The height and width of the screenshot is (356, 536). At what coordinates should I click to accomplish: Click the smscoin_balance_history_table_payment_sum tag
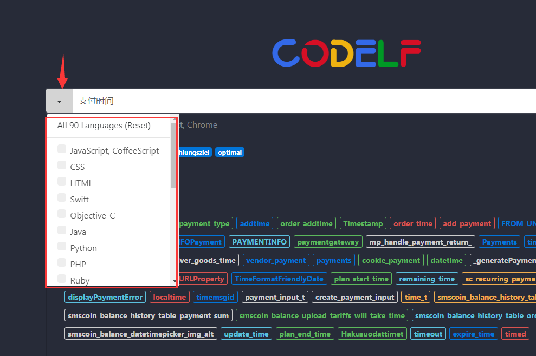point(148,316)
